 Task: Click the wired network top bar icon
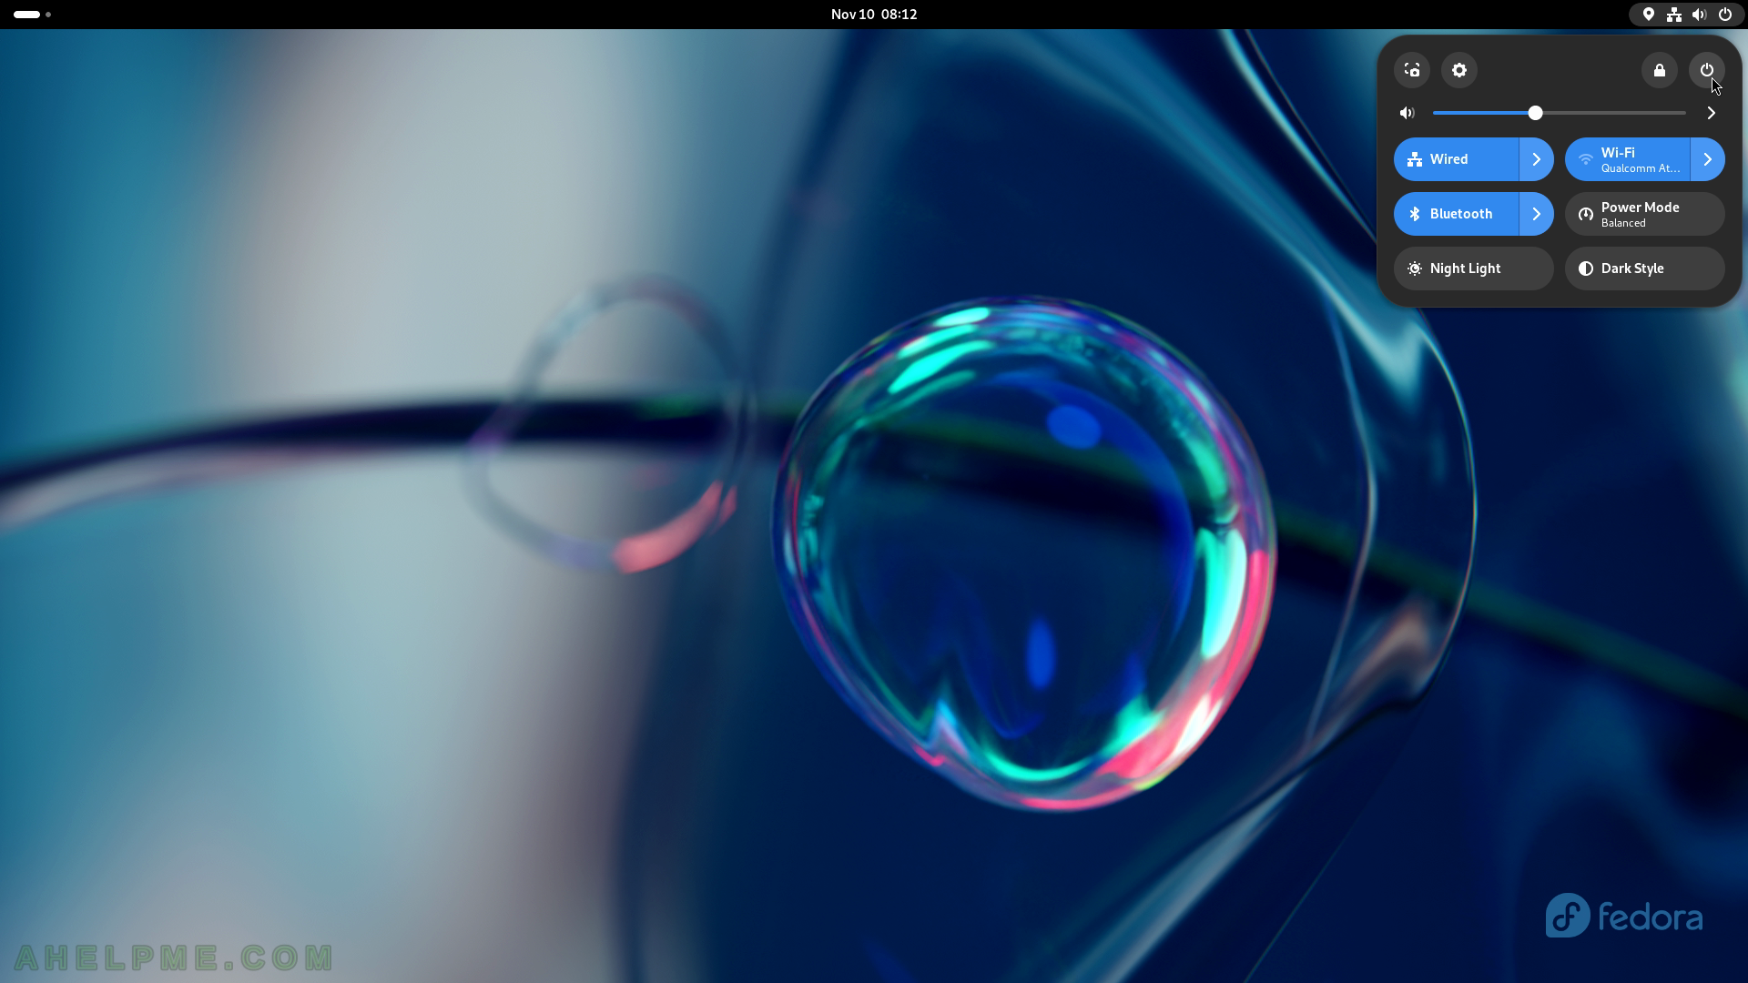point(1674,15)
